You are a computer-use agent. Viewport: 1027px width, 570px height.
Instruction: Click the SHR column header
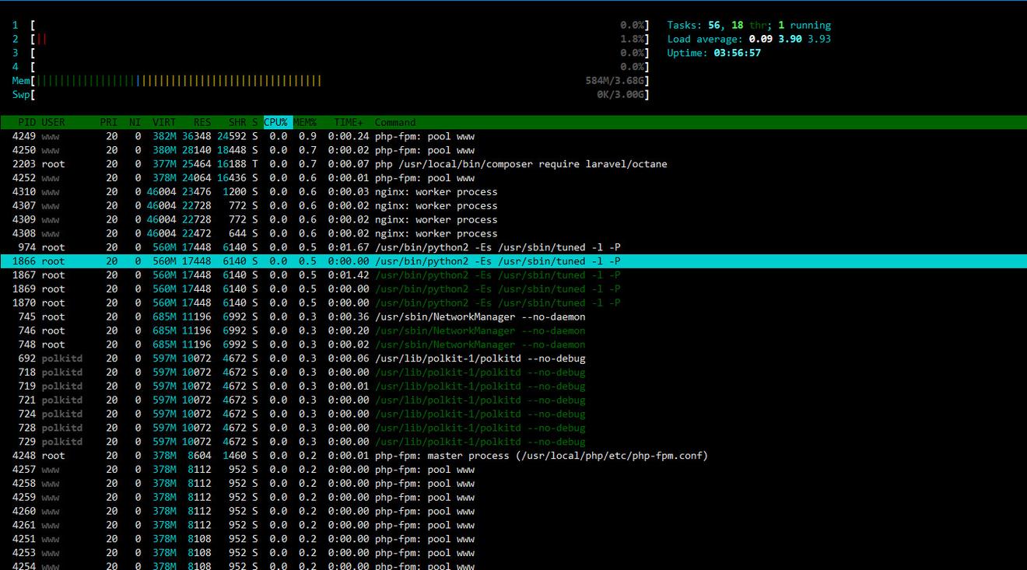(237, 122)
